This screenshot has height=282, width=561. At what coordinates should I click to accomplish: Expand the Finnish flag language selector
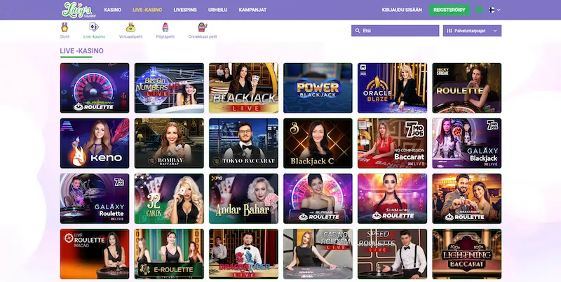click(x=494, y=10)
